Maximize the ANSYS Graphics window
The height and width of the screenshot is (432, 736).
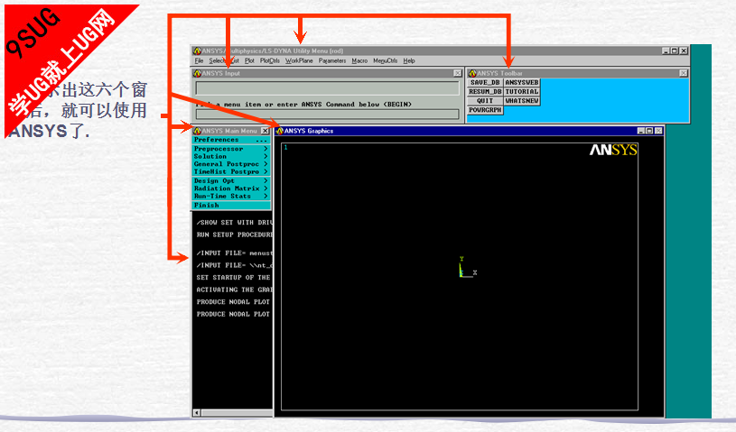(x=649, y=131)
